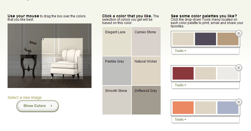The width and height of the screenshot is (251, 131).
Task: Click the orange palette swatch
Action: [183, 108]
